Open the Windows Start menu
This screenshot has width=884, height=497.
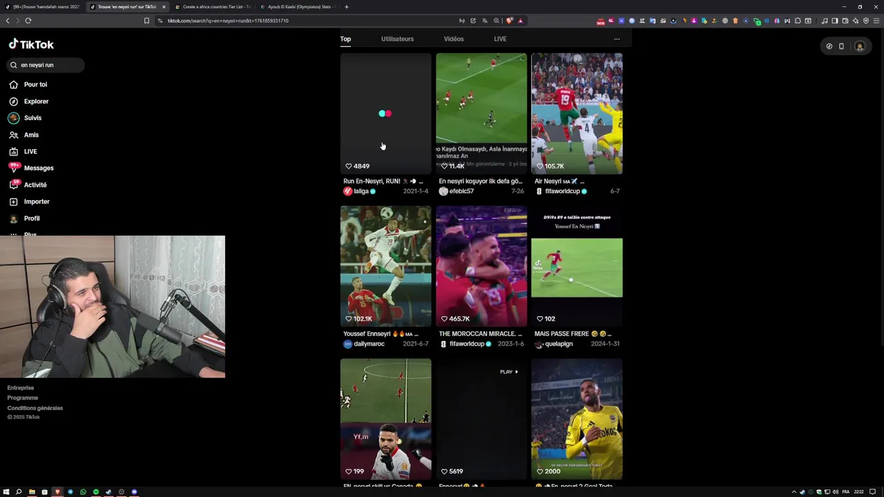pos(6,491)
